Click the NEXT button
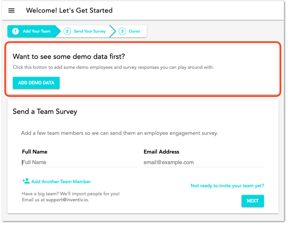Image resolution: width=288 pixels, height=225 pixels. pyautogui.click(x=253, y=201)
